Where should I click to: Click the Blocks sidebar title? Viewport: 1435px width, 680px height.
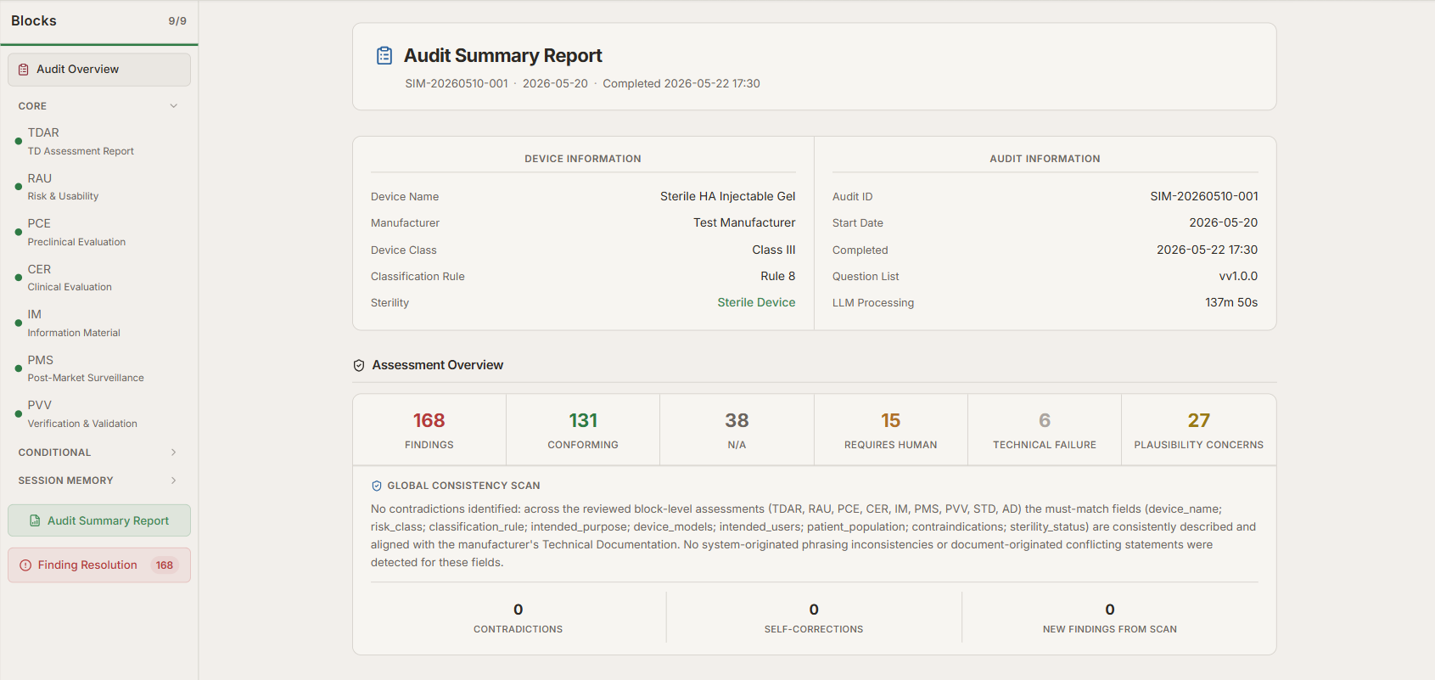(x=34, y=21)
